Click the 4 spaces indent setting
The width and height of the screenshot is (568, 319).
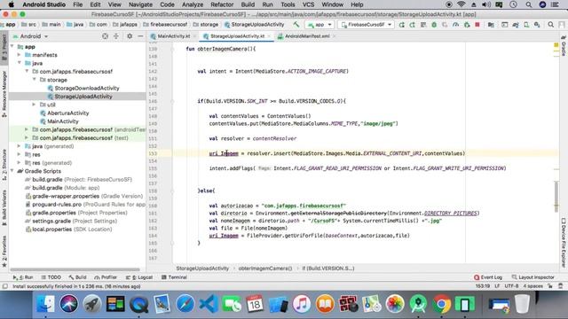click(532, 286)
